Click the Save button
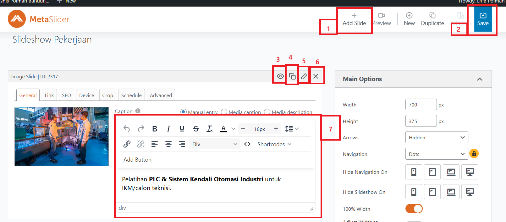This screenshot has width=506, height=222. coord(483,19)
